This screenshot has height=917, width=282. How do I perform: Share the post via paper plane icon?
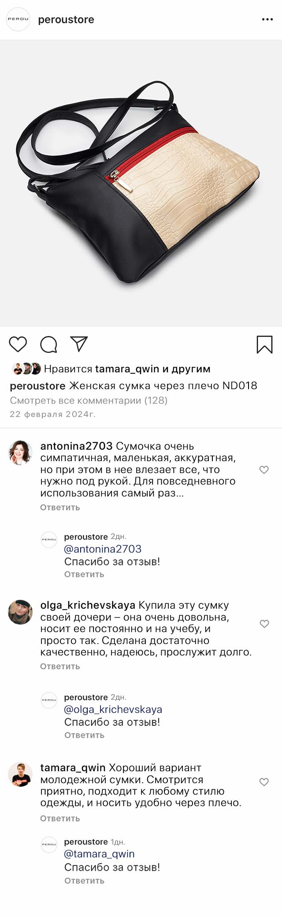coord(79,344)
